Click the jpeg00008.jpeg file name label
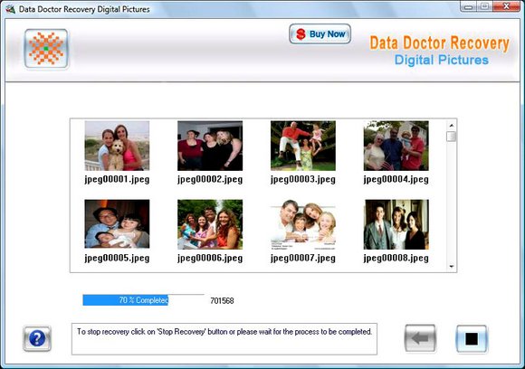The width and height of the screenshot is (525, 369). point(396,259)
